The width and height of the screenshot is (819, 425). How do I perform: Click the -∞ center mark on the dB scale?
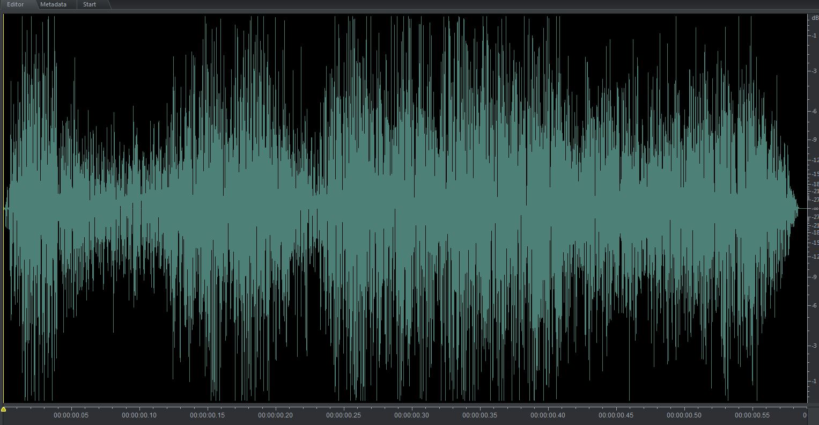coord(814,208)
